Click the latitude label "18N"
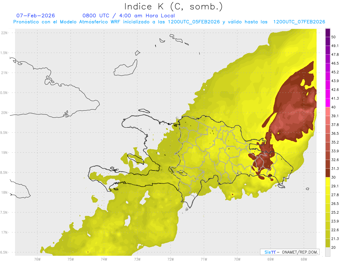 [5, 192]
